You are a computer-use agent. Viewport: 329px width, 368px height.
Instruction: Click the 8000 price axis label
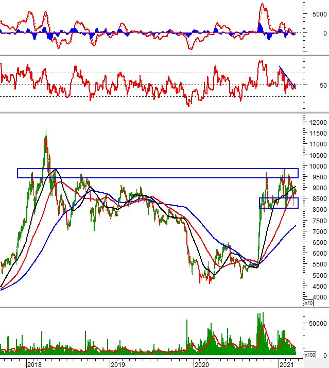[320, 210]
